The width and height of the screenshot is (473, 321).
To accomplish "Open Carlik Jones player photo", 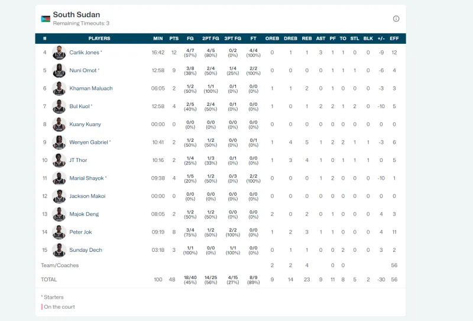I will click(x=59, y=53).
